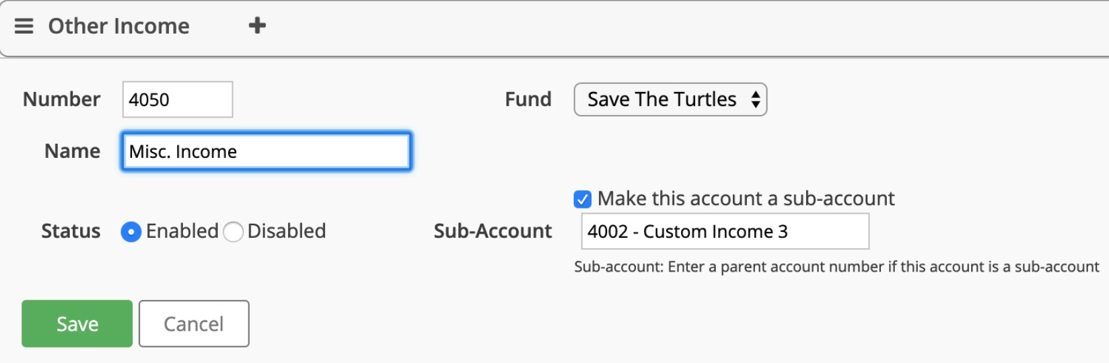The width and height of the screenshot is (1109, 363).
Task: Click into the Misc. Income name field
Action: (266, 151)
